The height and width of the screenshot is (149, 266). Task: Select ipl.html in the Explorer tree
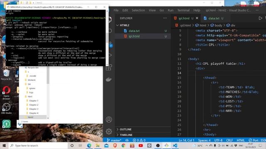pyautogui.click(x=134, y=36)
